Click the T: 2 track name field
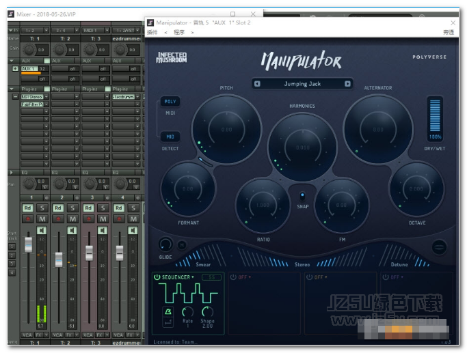 tap(65, 39)
